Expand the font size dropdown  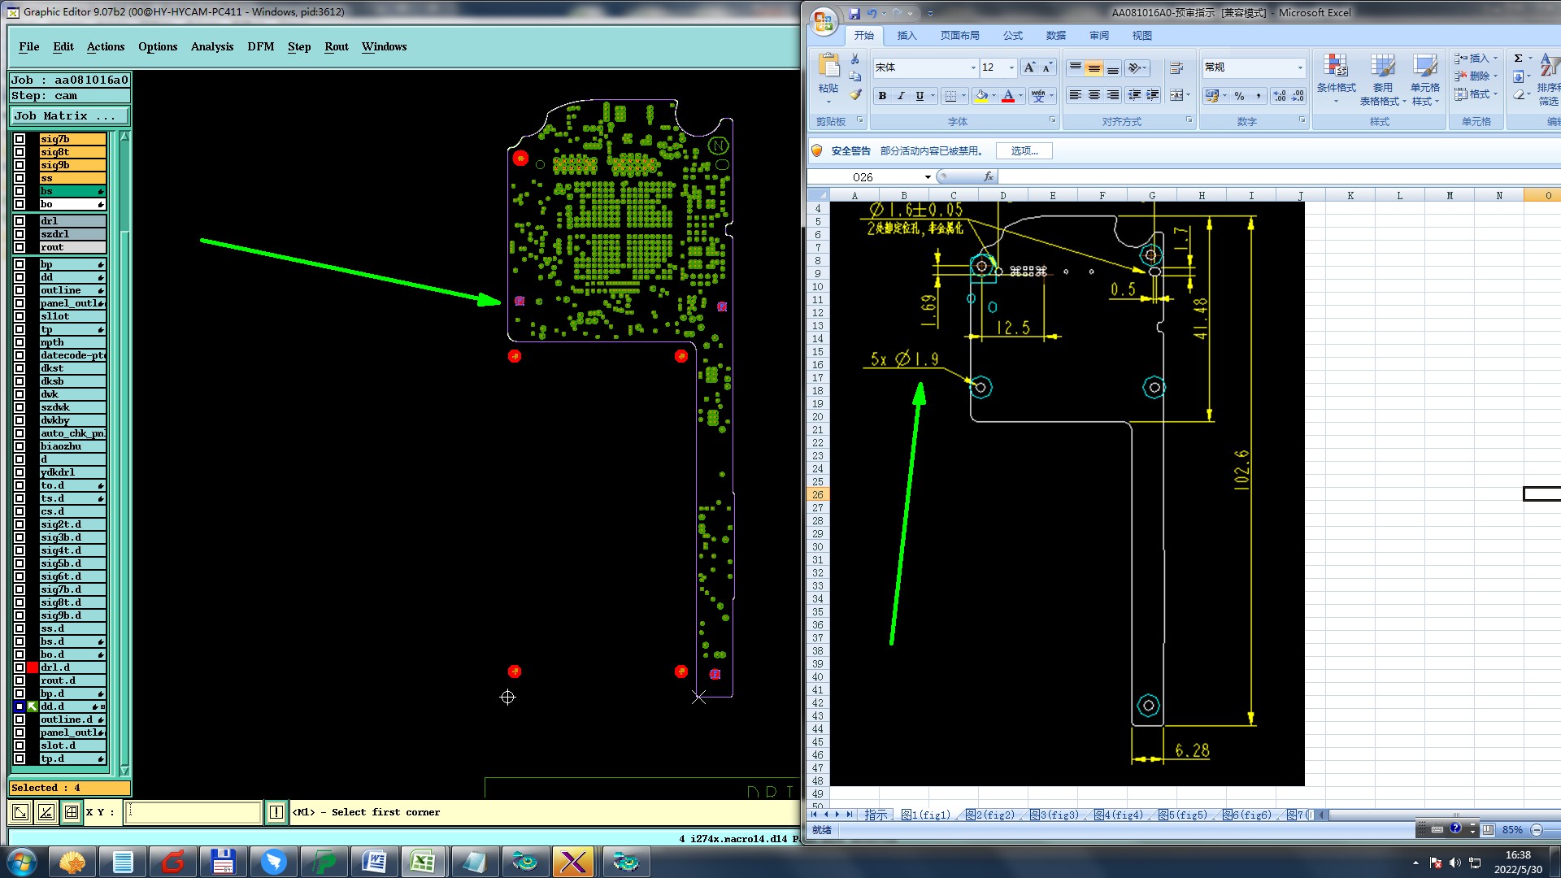1011,67
